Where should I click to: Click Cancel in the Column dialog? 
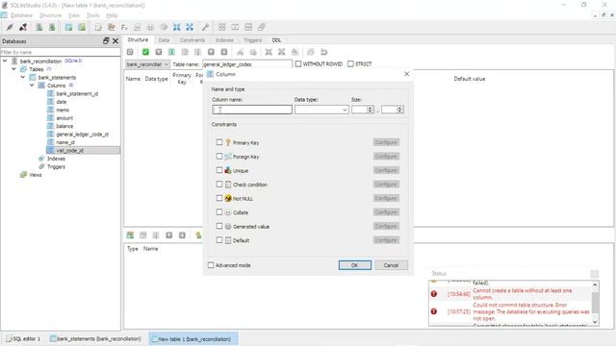(x=392, y=265)
